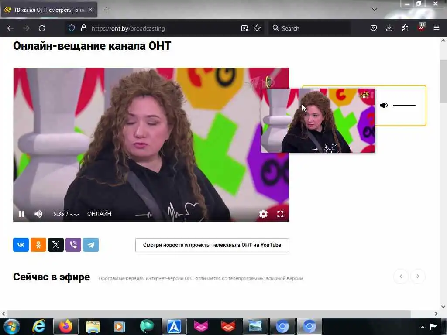Switch the video to fullscreen

pyautogui.click(x=280, y=214)
